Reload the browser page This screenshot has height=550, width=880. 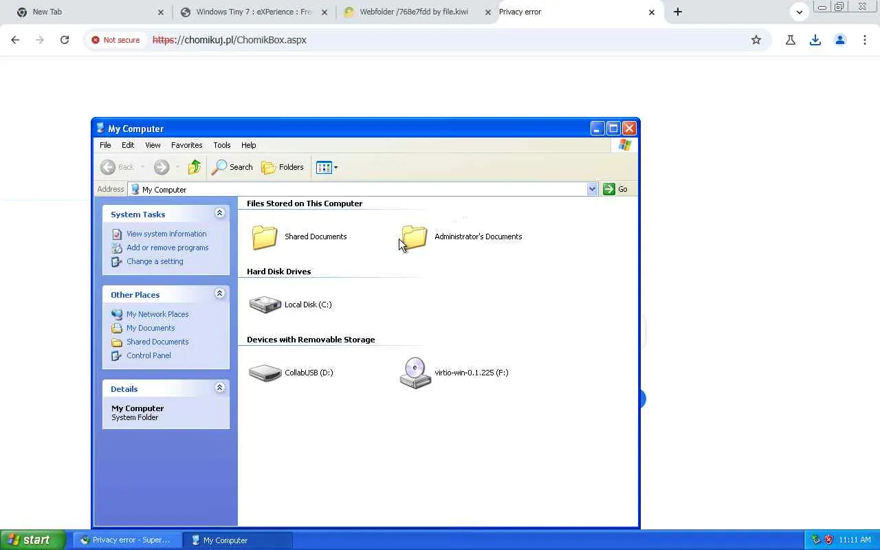tap(65, 40)
